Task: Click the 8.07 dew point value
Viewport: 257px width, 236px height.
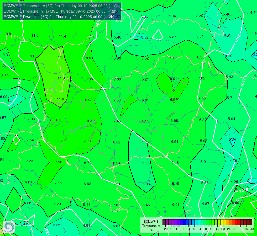Action: point(90,58)
